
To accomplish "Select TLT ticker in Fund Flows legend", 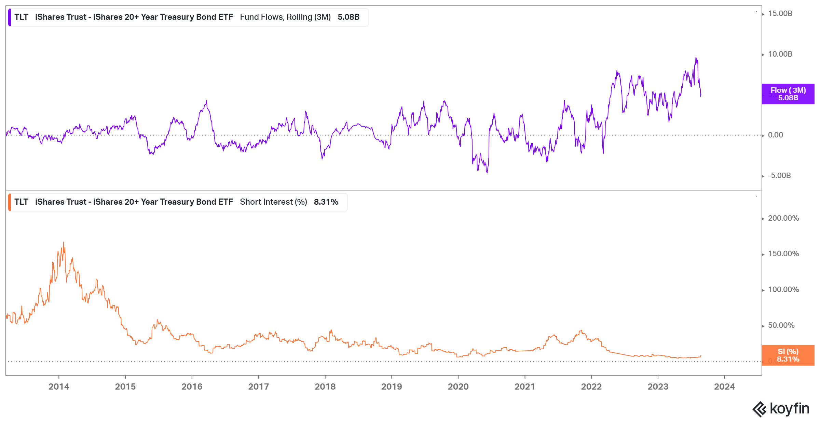I will [x=21, y=17].
